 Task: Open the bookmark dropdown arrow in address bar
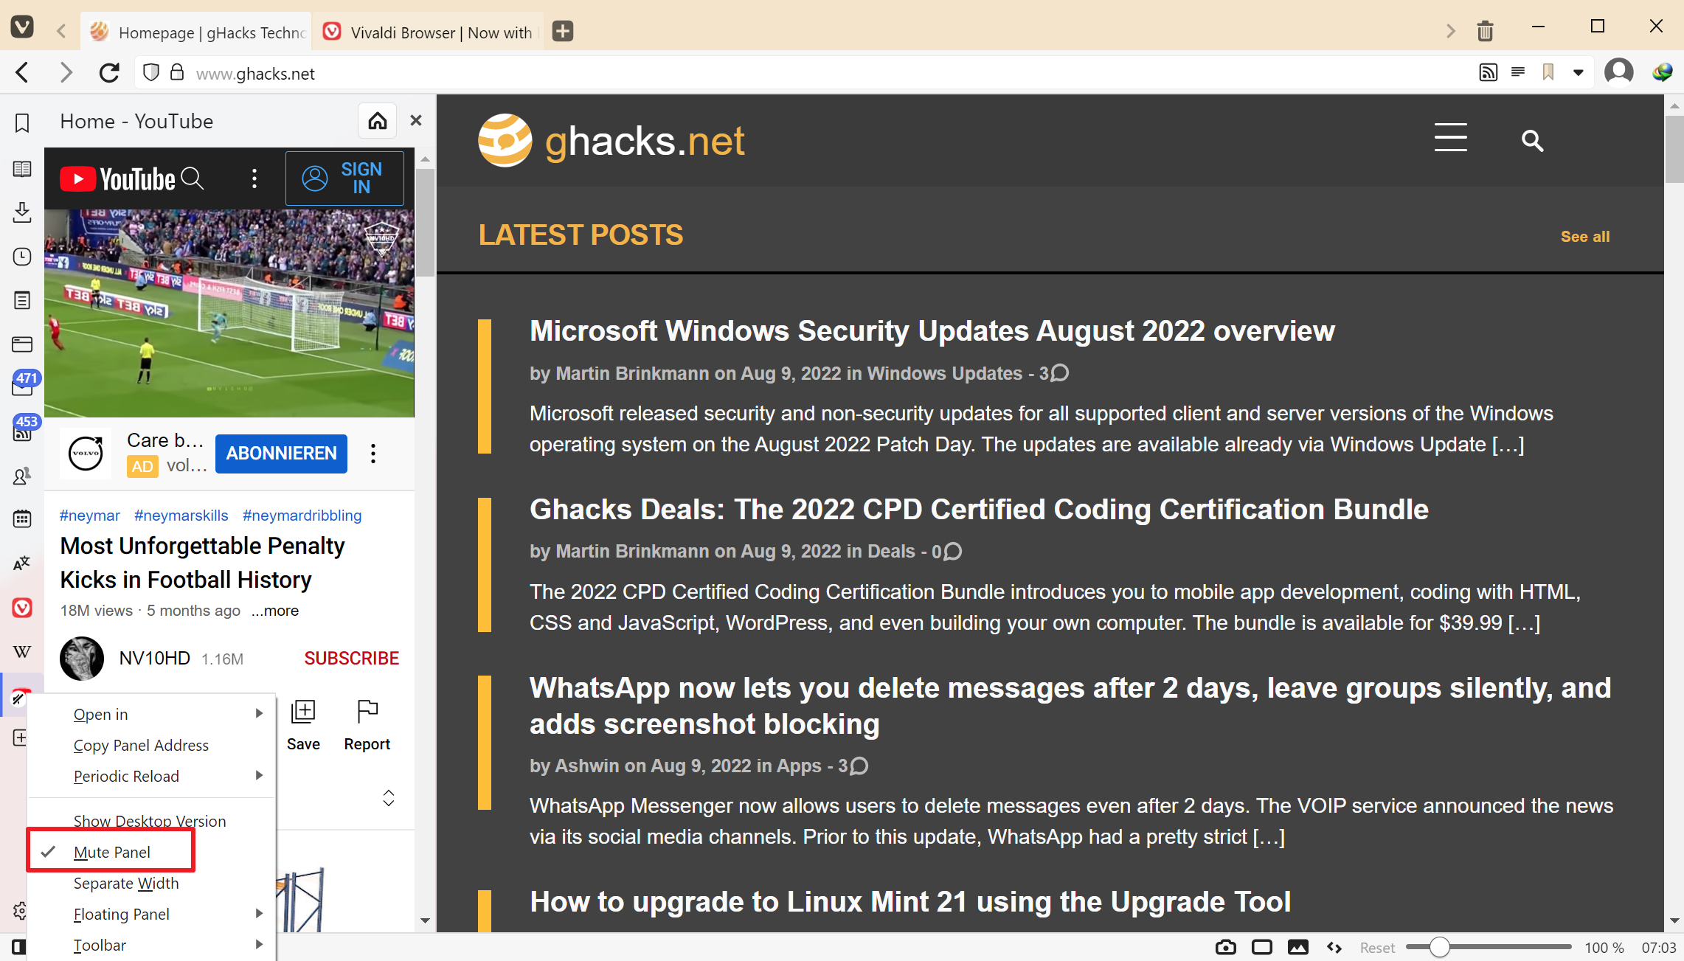coord(1579,72)
